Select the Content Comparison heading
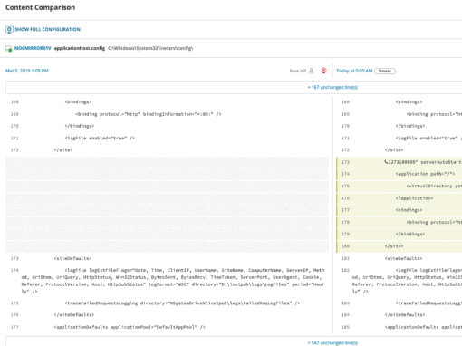The width and height of the screenshot is (462, 346). [40, 7]
